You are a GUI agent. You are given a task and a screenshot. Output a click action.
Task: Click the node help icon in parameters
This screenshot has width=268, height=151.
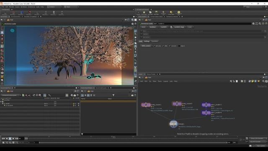(266, 23)
